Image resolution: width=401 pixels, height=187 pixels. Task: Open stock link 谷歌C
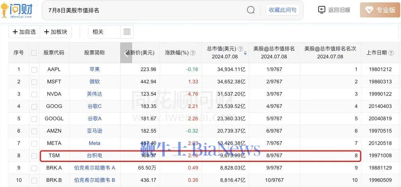pos(95,106)
